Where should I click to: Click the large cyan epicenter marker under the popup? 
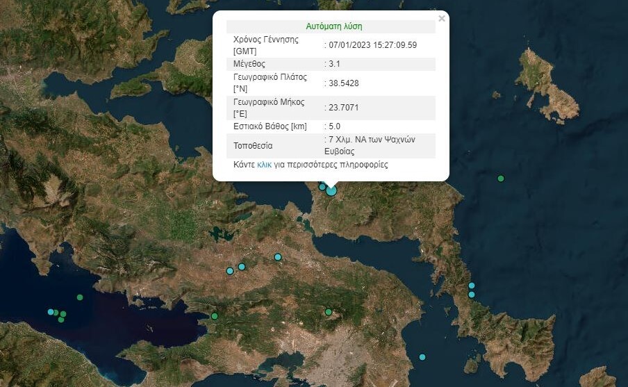[x=331, y=190]
